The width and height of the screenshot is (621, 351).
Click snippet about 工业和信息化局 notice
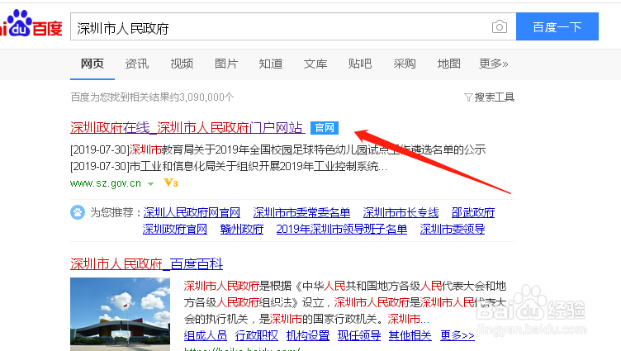point(229,166)
